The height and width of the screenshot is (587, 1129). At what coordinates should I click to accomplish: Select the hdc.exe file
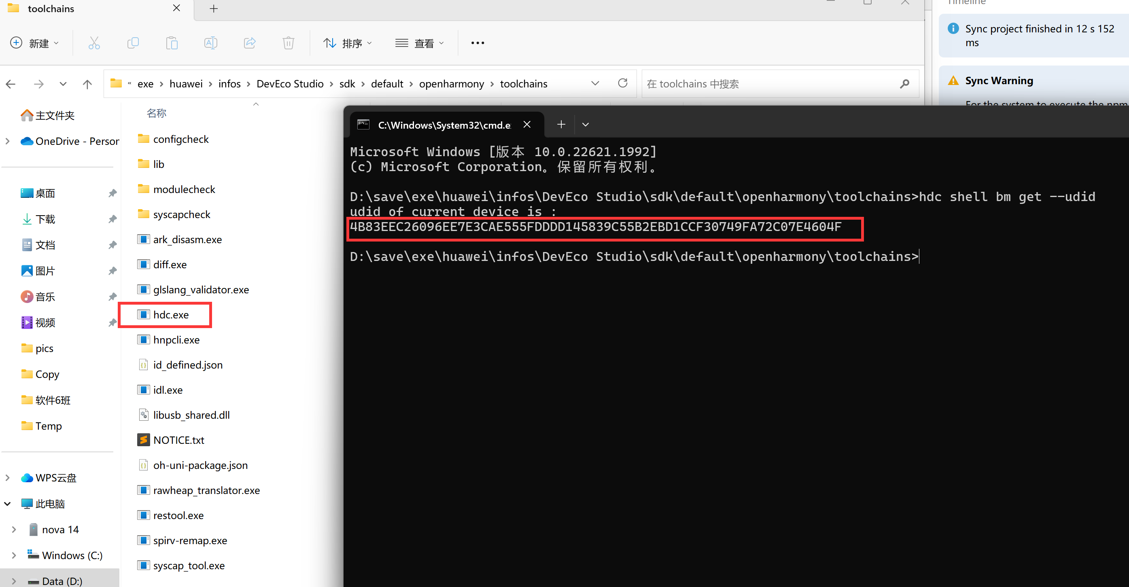click(171, 314)
